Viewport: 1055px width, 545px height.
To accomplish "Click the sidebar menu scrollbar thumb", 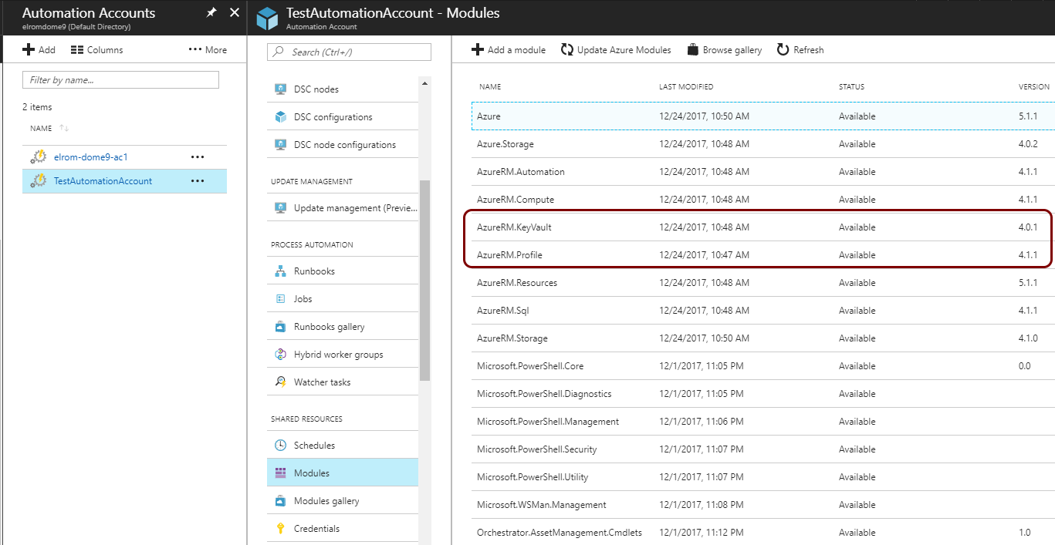I will tap(424, 281).
